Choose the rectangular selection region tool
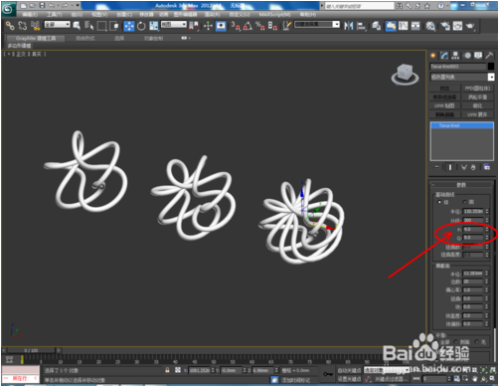500x387 pixels. 101,26
